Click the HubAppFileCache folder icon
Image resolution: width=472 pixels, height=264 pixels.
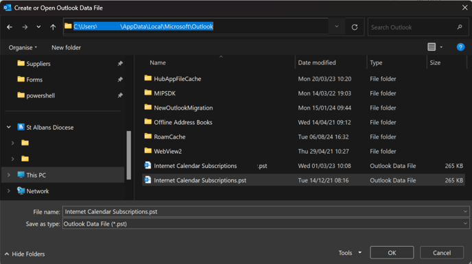point(147,78)
